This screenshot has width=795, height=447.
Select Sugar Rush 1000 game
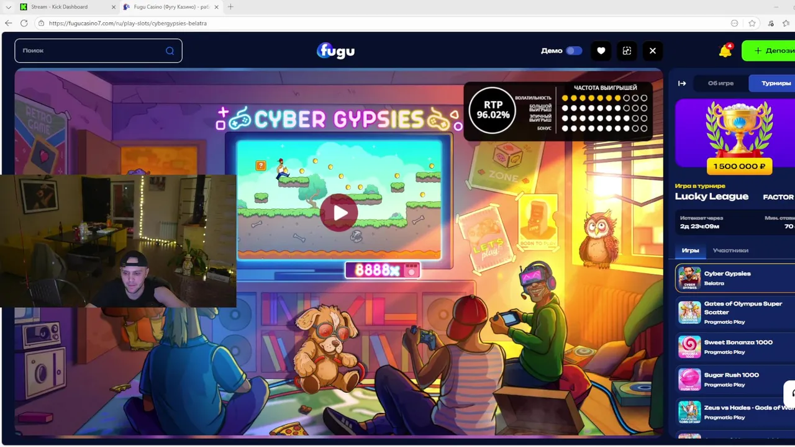735,379
